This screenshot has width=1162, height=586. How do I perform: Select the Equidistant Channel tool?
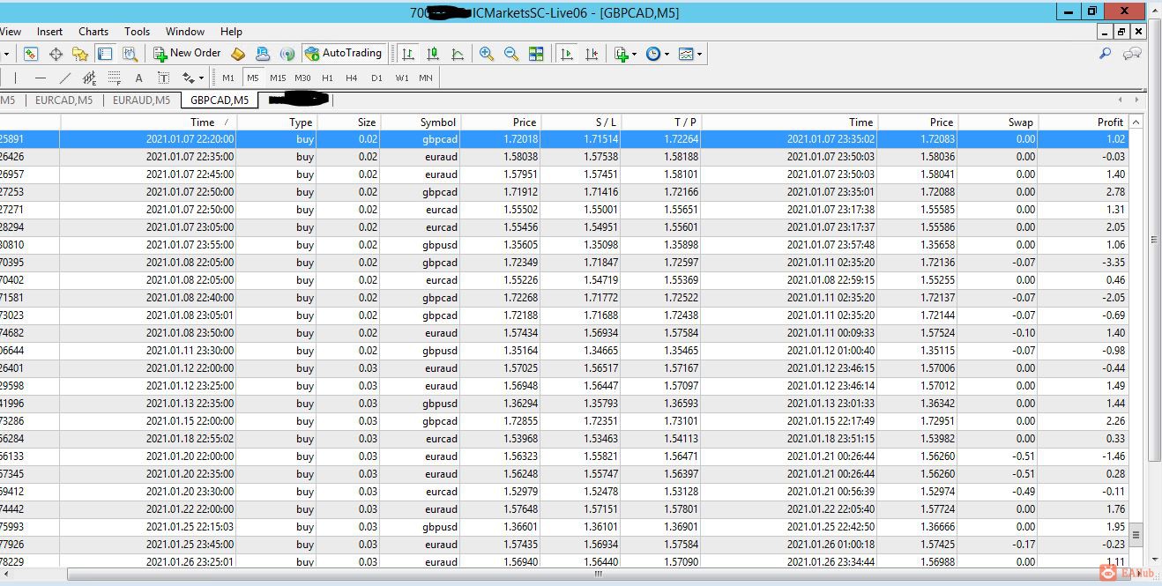[89, 78]
